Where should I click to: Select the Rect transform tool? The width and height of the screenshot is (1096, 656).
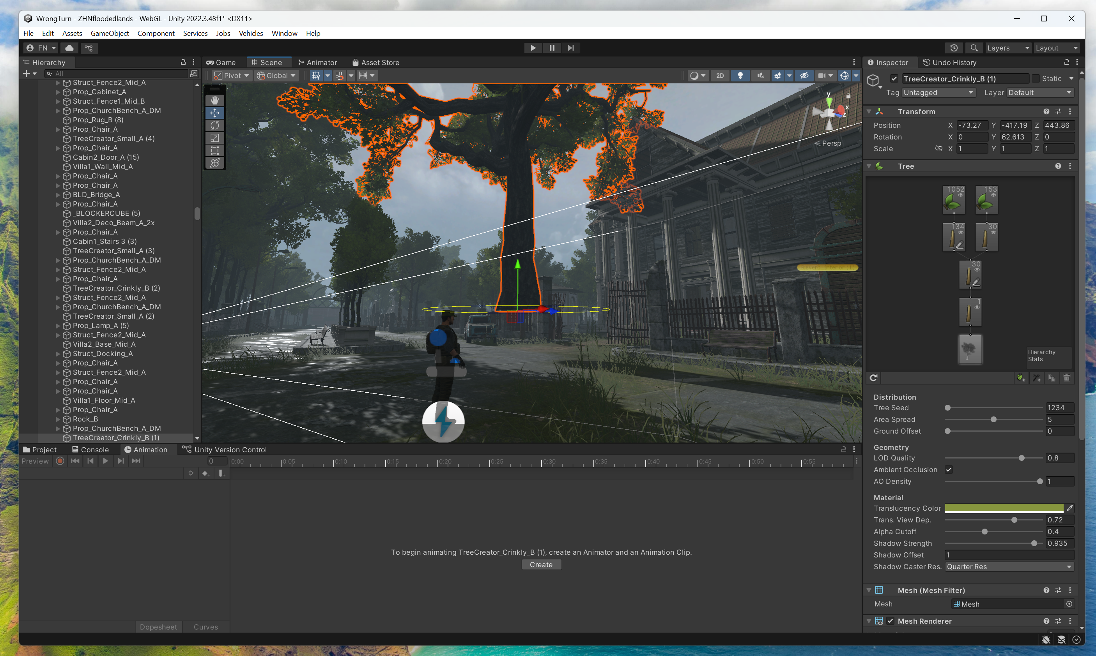tap(214, 150)
